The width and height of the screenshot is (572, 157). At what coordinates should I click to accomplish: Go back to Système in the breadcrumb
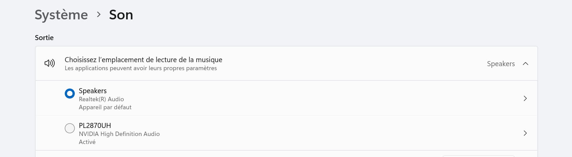click(61, 15)
